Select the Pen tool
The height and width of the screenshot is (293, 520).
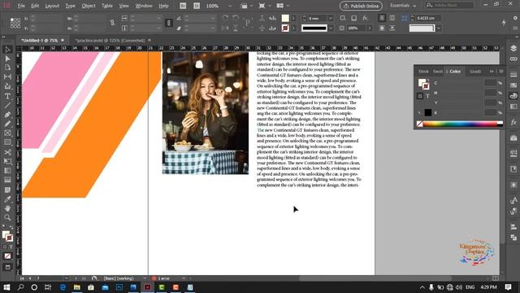coord(7,115)
